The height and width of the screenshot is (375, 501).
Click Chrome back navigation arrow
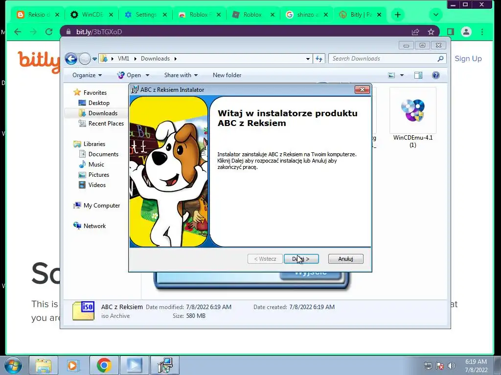[x=18, y=32]
